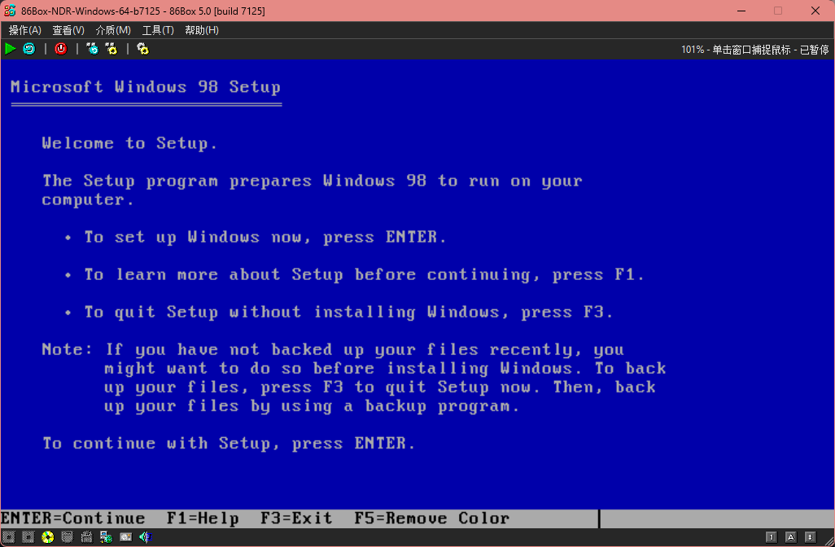Open the 帮助(H) menu
Screen dimensions: 835x547
(x=202, y=30)
